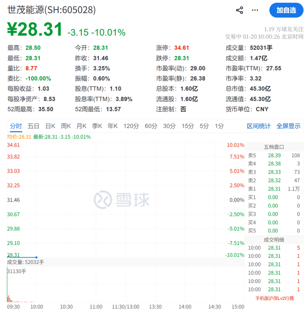Open the 日K candlestick tab
Image resolution: width=304 pixels, height=312 pixels.
click(x=50, y=126)
